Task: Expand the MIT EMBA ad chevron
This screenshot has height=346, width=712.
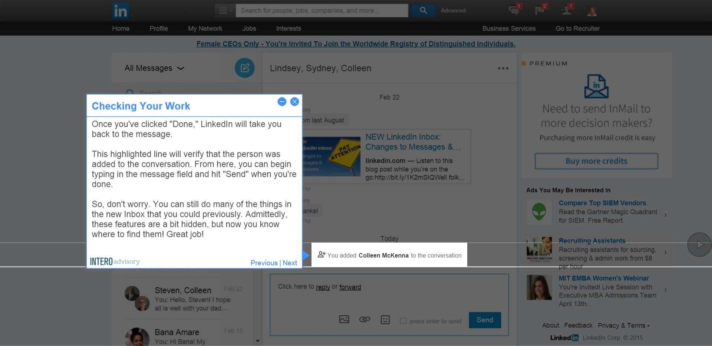Action: pos(666,290)
